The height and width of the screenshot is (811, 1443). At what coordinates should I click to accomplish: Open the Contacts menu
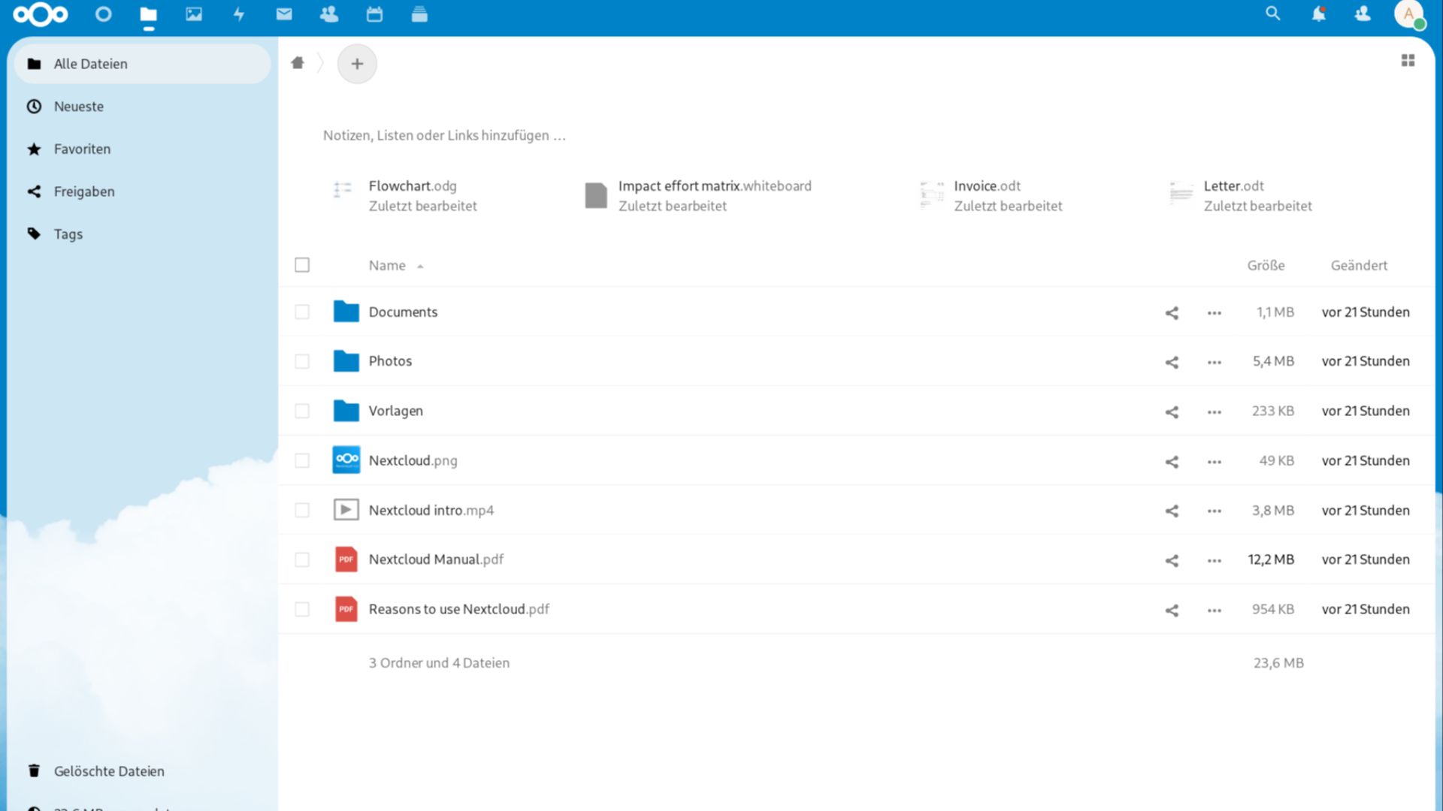(x=1361, y=14)
